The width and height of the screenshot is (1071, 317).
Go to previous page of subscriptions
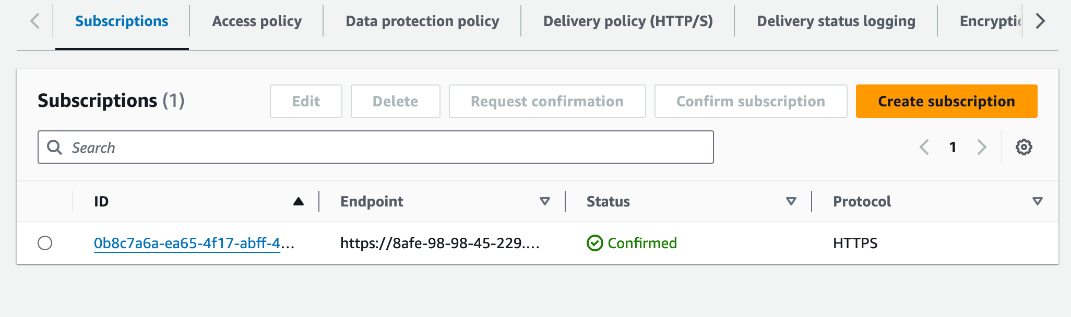(924, 147)
